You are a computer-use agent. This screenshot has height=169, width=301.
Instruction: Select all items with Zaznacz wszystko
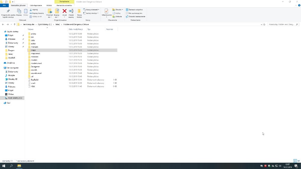[135, 10]
